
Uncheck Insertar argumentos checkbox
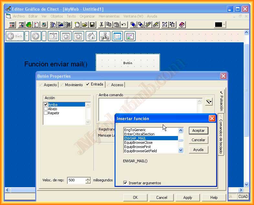click(126, 183)
